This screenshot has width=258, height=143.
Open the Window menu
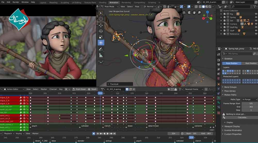coord(25,2)
